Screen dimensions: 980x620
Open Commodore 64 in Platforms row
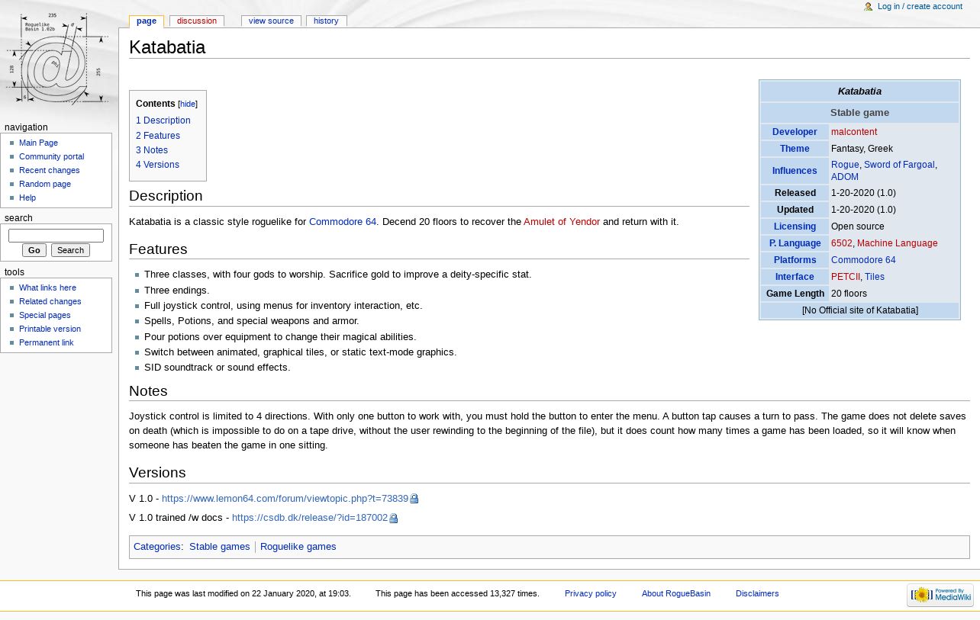click(x=863, y=260)
